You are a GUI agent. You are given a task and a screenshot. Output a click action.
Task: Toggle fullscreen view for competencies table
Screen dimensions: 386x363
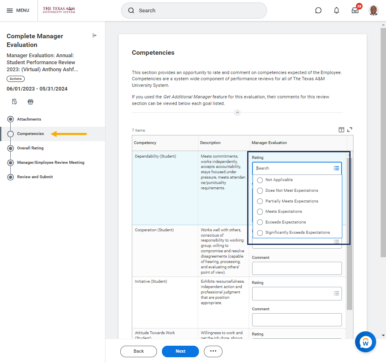click(350, 130)
